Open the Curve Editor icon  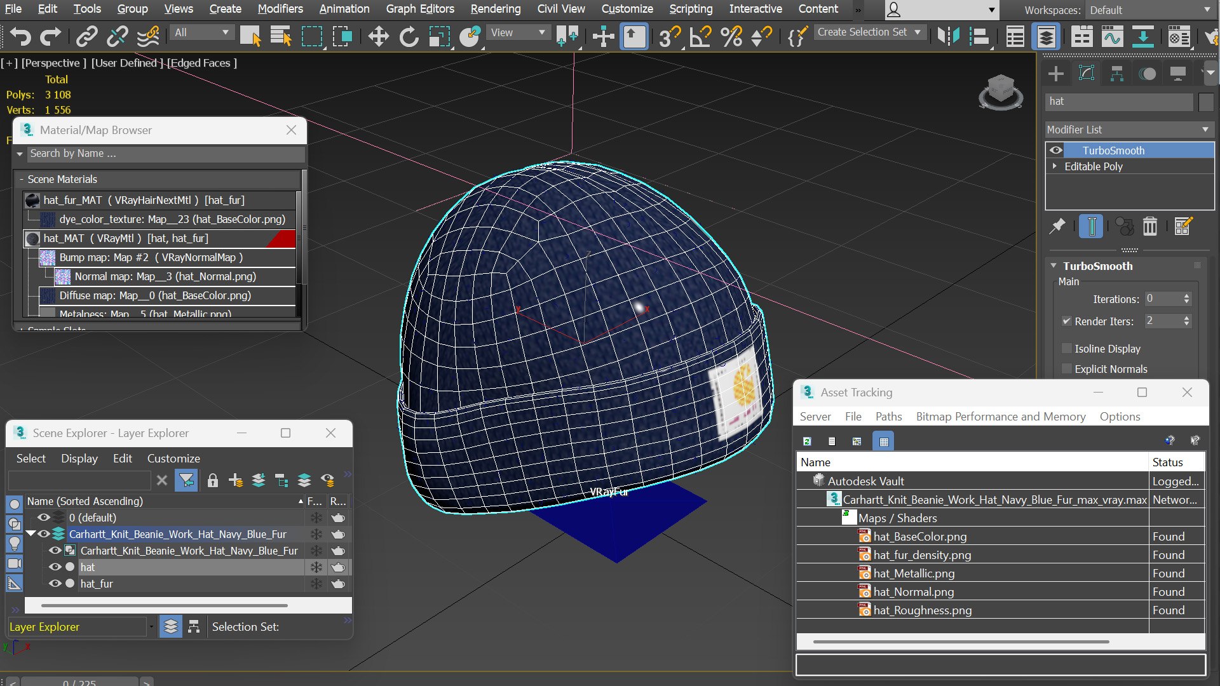tap(1112, 36)
